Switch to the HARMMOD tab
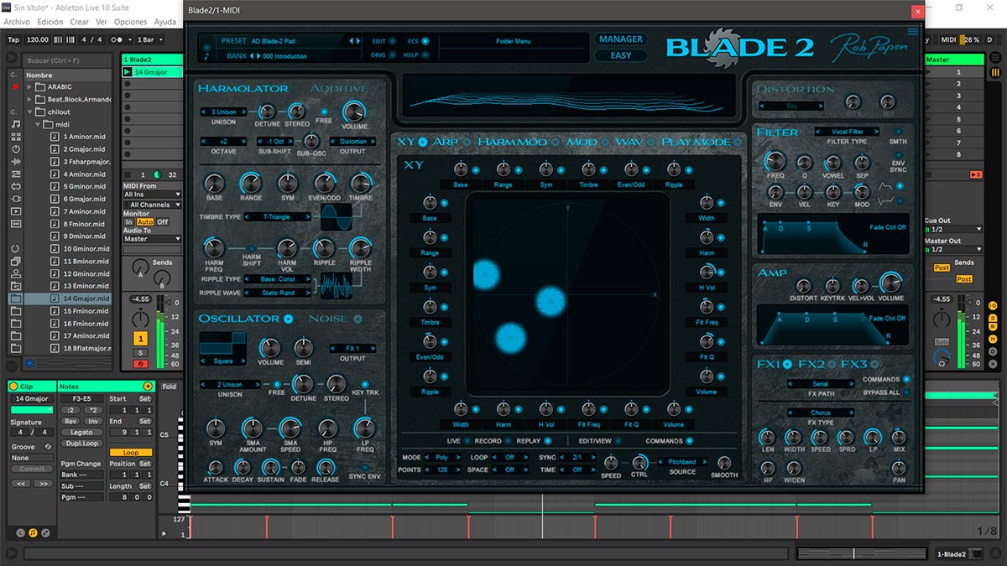The height and width of the screenshot is (566, 1007). [x=512, y=142]
